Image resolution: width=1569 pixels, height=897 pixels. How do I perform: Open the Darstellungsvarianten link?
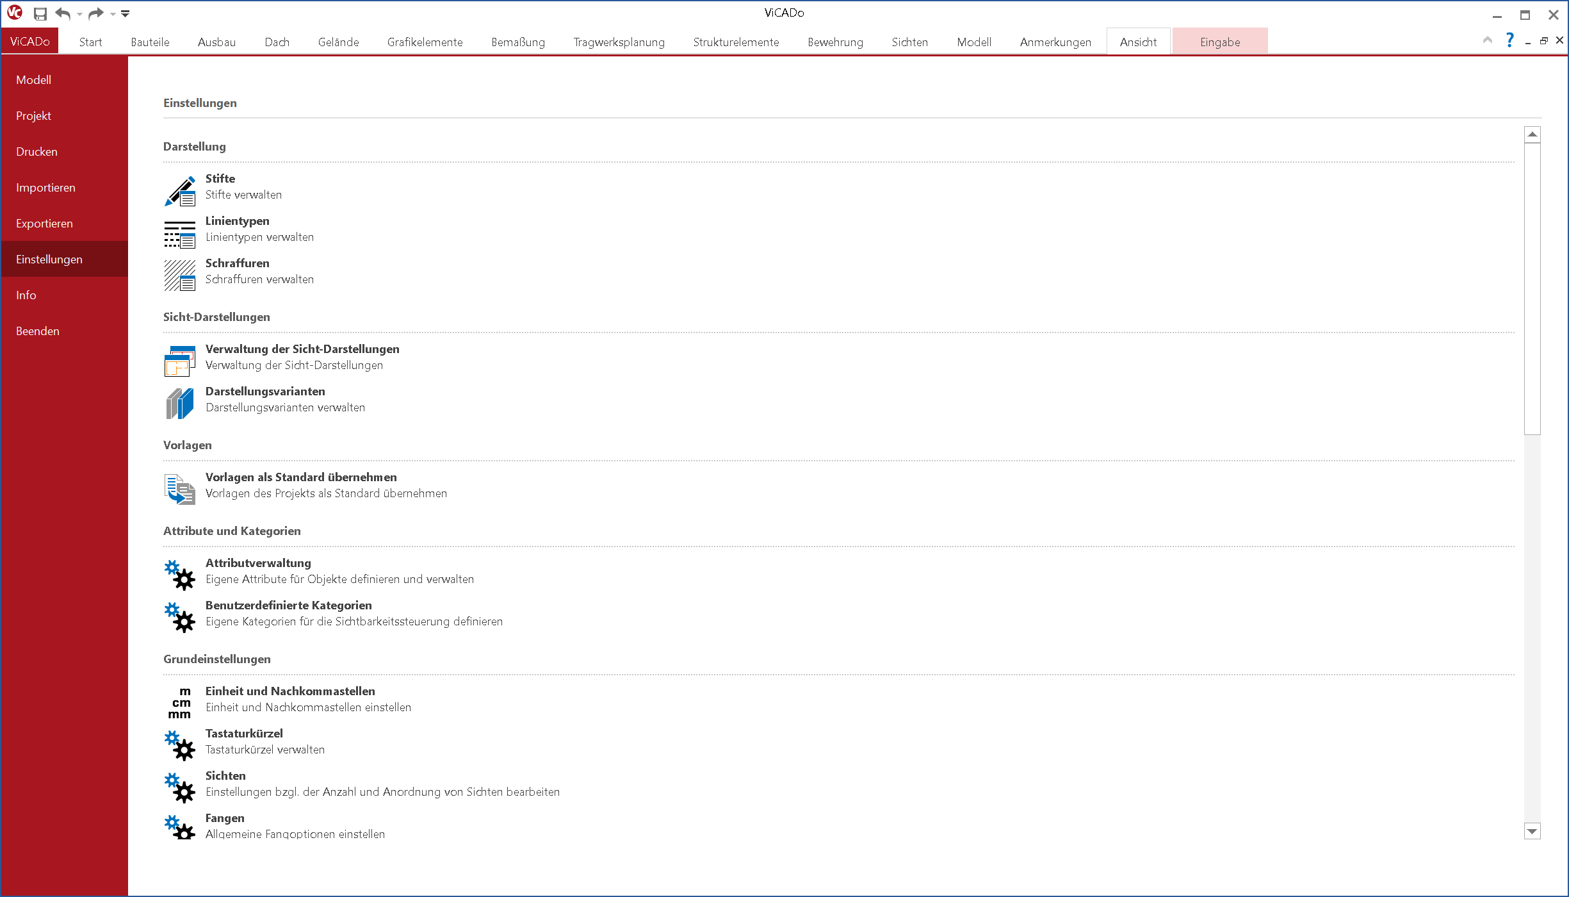click(x=265, y=391)
